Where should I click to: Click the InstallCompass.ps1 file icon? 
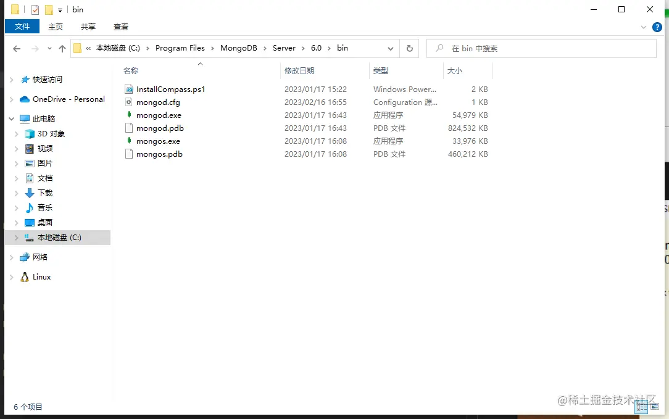129,89
